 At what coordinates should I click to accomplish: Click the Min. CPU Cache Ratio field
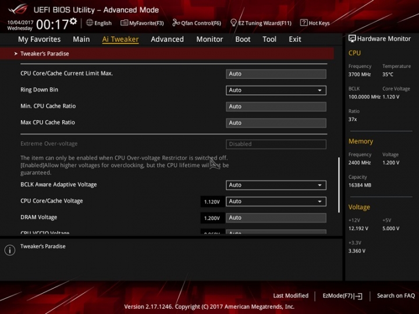[276, 106]
